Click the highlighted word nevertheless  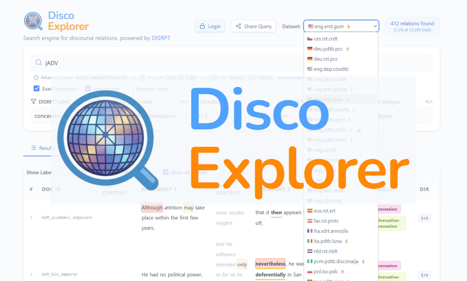(270, 264)
